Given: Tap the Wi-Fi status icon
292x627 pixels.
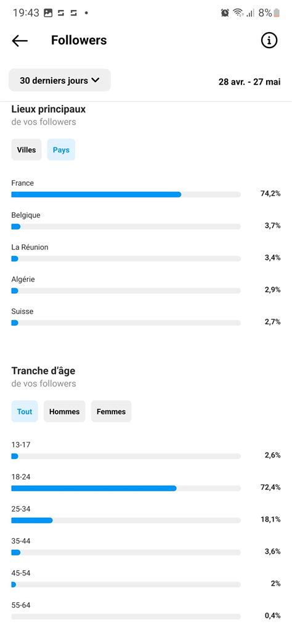Looking at the screenshot, I should tap(238, 13).
